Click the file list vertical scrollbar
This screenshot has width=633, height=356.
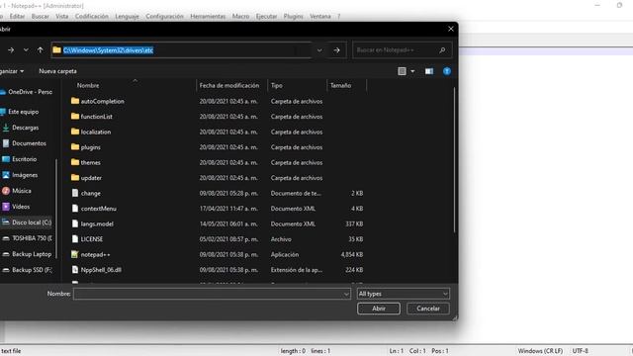tap(455, 159)
